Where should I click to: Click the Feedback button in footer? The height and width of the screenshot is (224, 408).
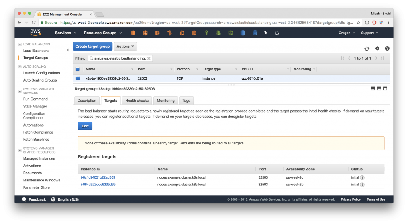[34, 199]
